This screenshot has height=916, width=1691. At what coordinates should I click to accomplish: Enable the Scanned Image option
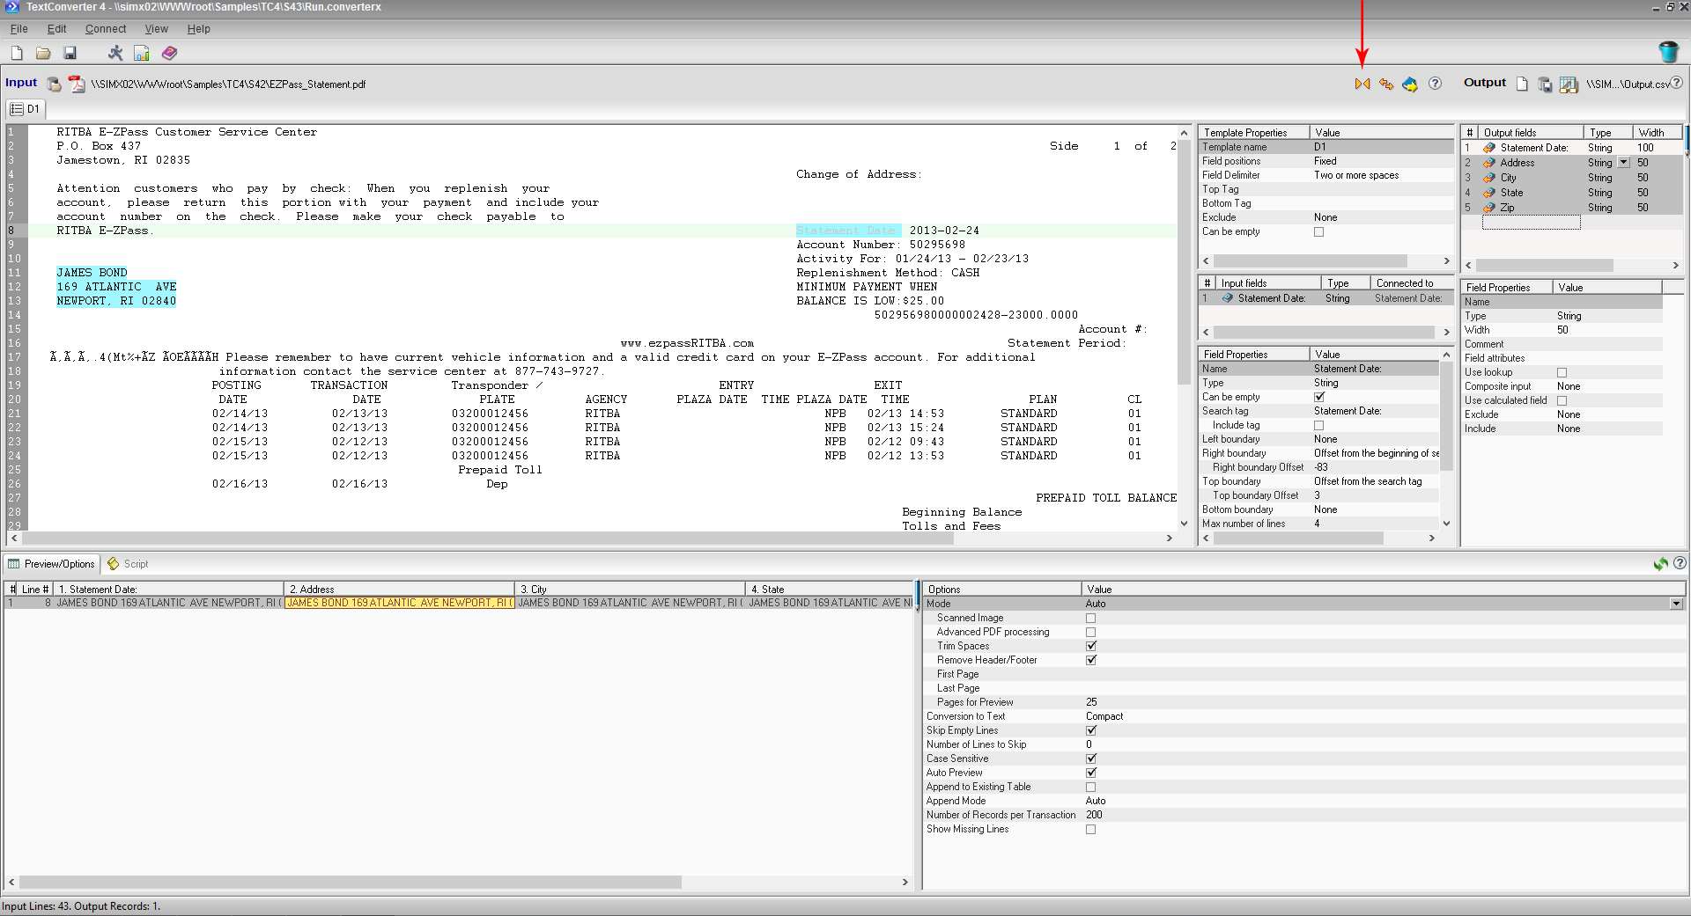[1091, 618]
